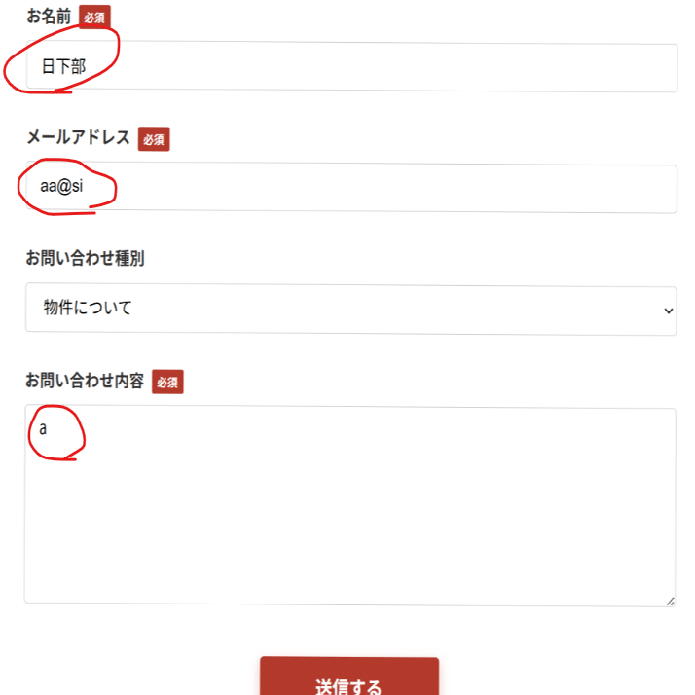Click the お問い合わせ内容 field label

pyautogui.click(x=85, y=381)
